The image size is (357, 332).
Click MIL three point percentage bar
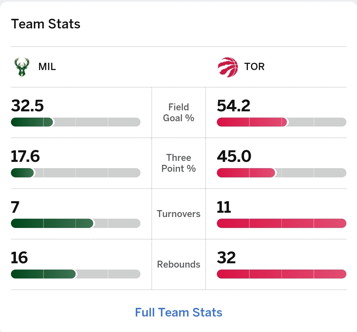coord(76,173)
